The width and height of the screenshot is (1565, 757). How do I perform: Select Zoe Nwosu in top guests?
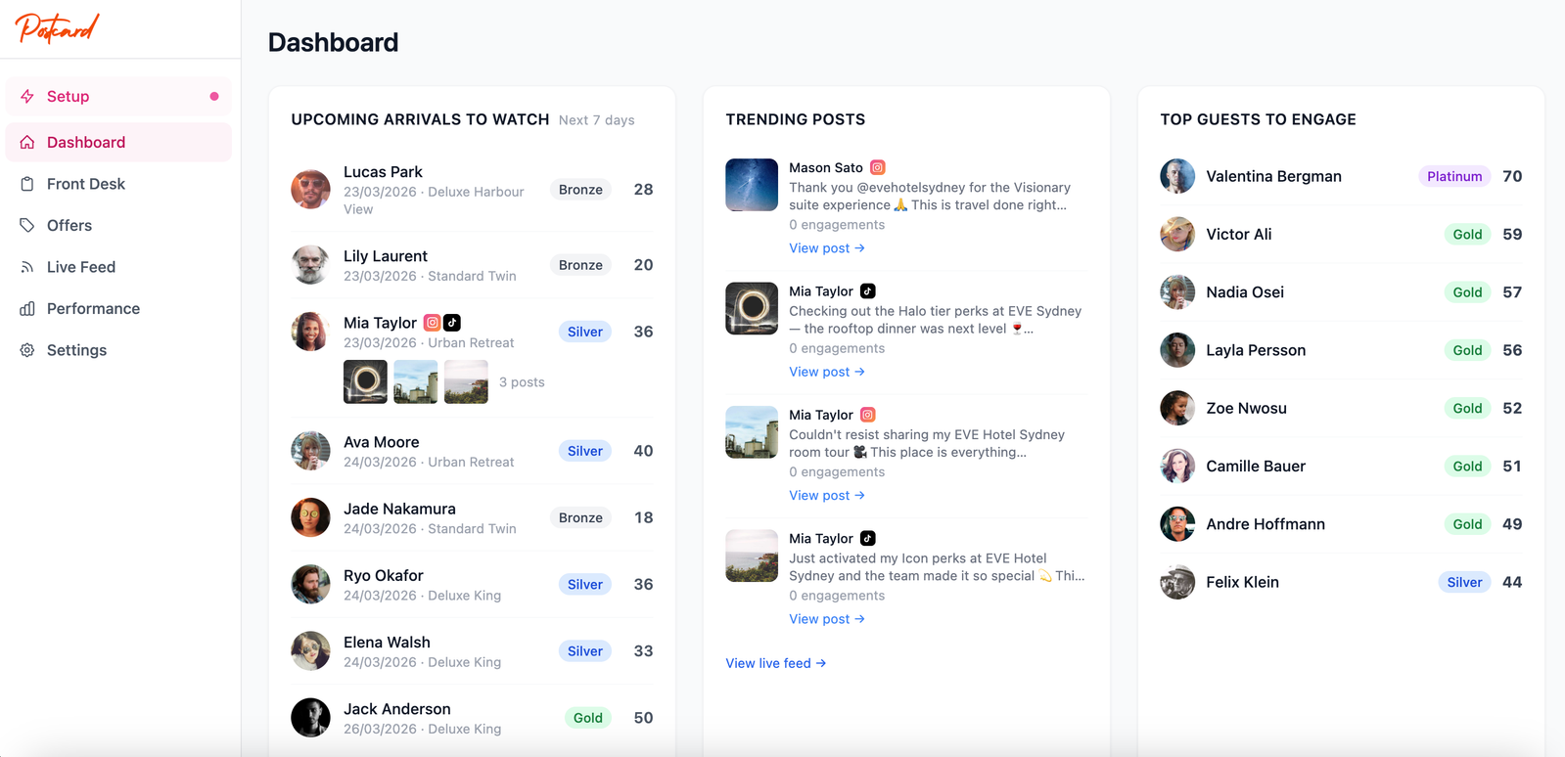click(1246, 408)
